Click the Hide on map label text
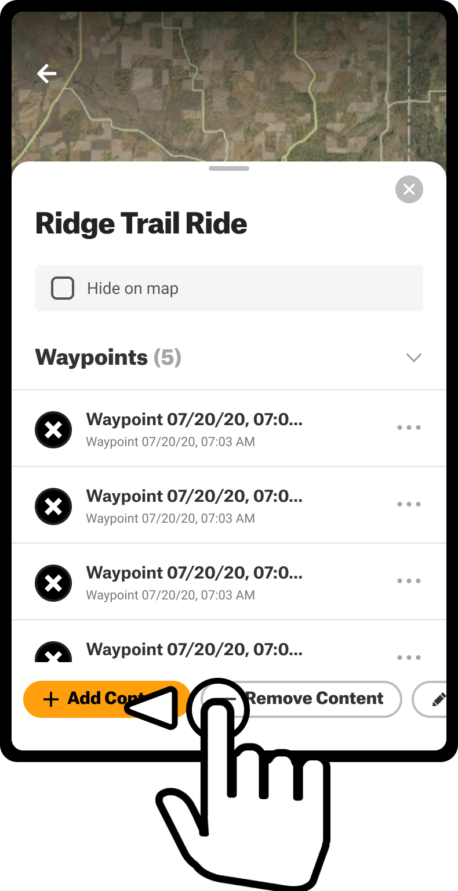The image size is (458, 891). (x=133, y=289)
